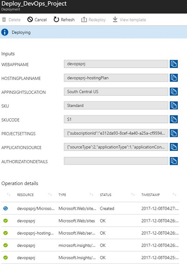Screen dimensions: 187x264
Task: Copy the PROJECTSETTINGS JSON value
Action: coord(174,133)
